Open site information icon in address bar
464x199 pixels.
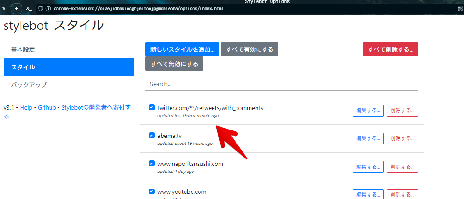[48, 8]
